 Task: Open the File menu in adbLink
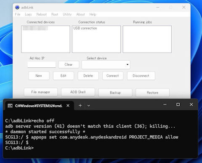pyautogui.click(x=18, y=14)
